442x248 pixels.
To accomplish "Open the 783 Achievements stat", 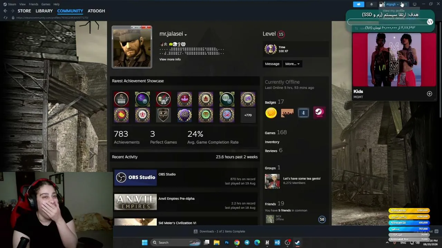I will (x=127, y=137).
